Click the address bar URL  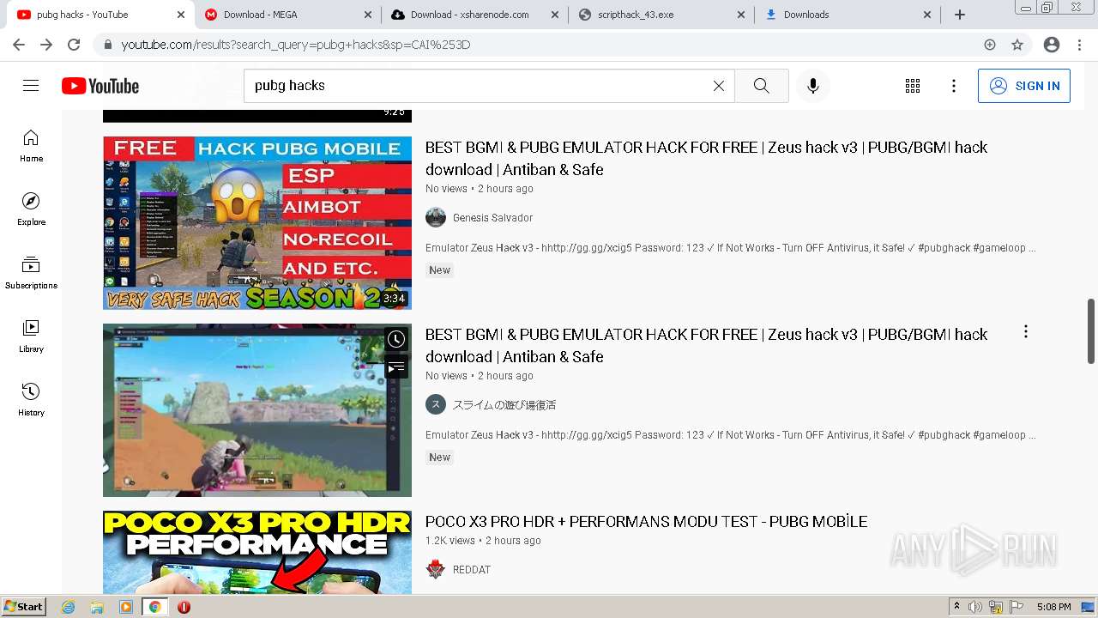[296, 45]
